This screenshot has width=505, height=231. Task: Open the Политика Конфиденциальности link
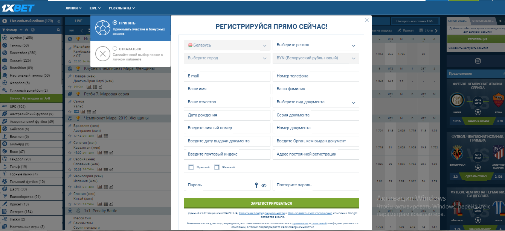(262, 213)
